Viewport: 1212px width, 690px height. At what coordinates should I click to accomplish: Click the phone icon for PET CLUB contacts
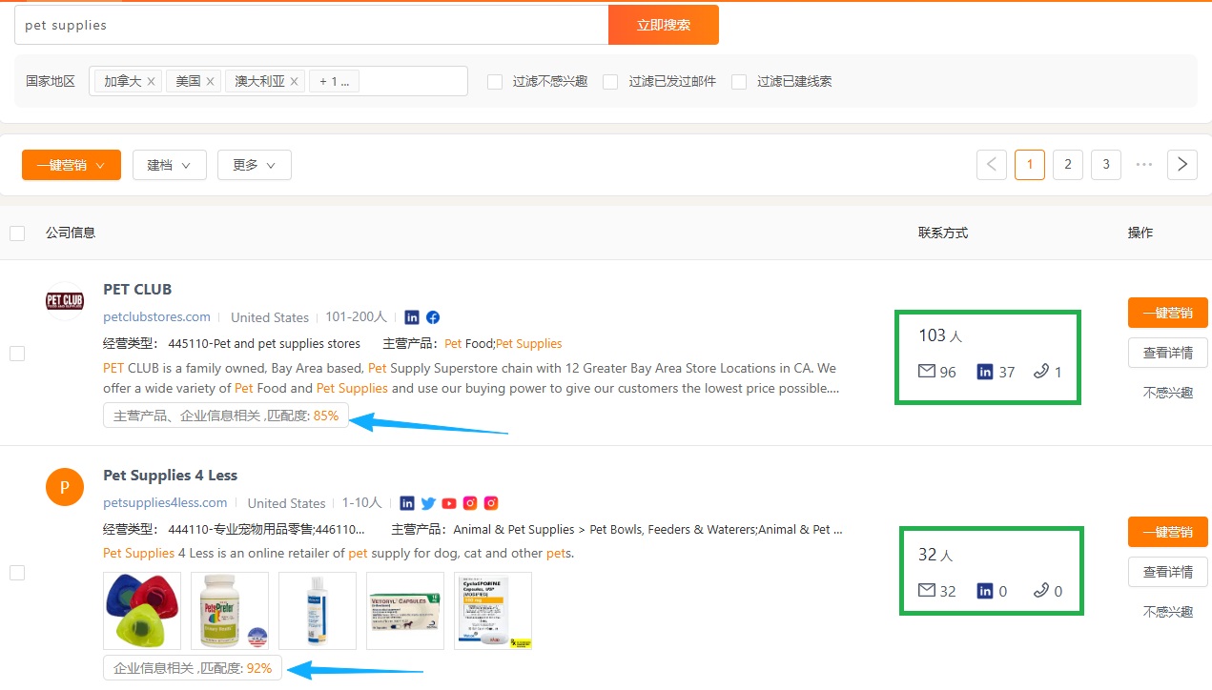(x=1041, y=372)
